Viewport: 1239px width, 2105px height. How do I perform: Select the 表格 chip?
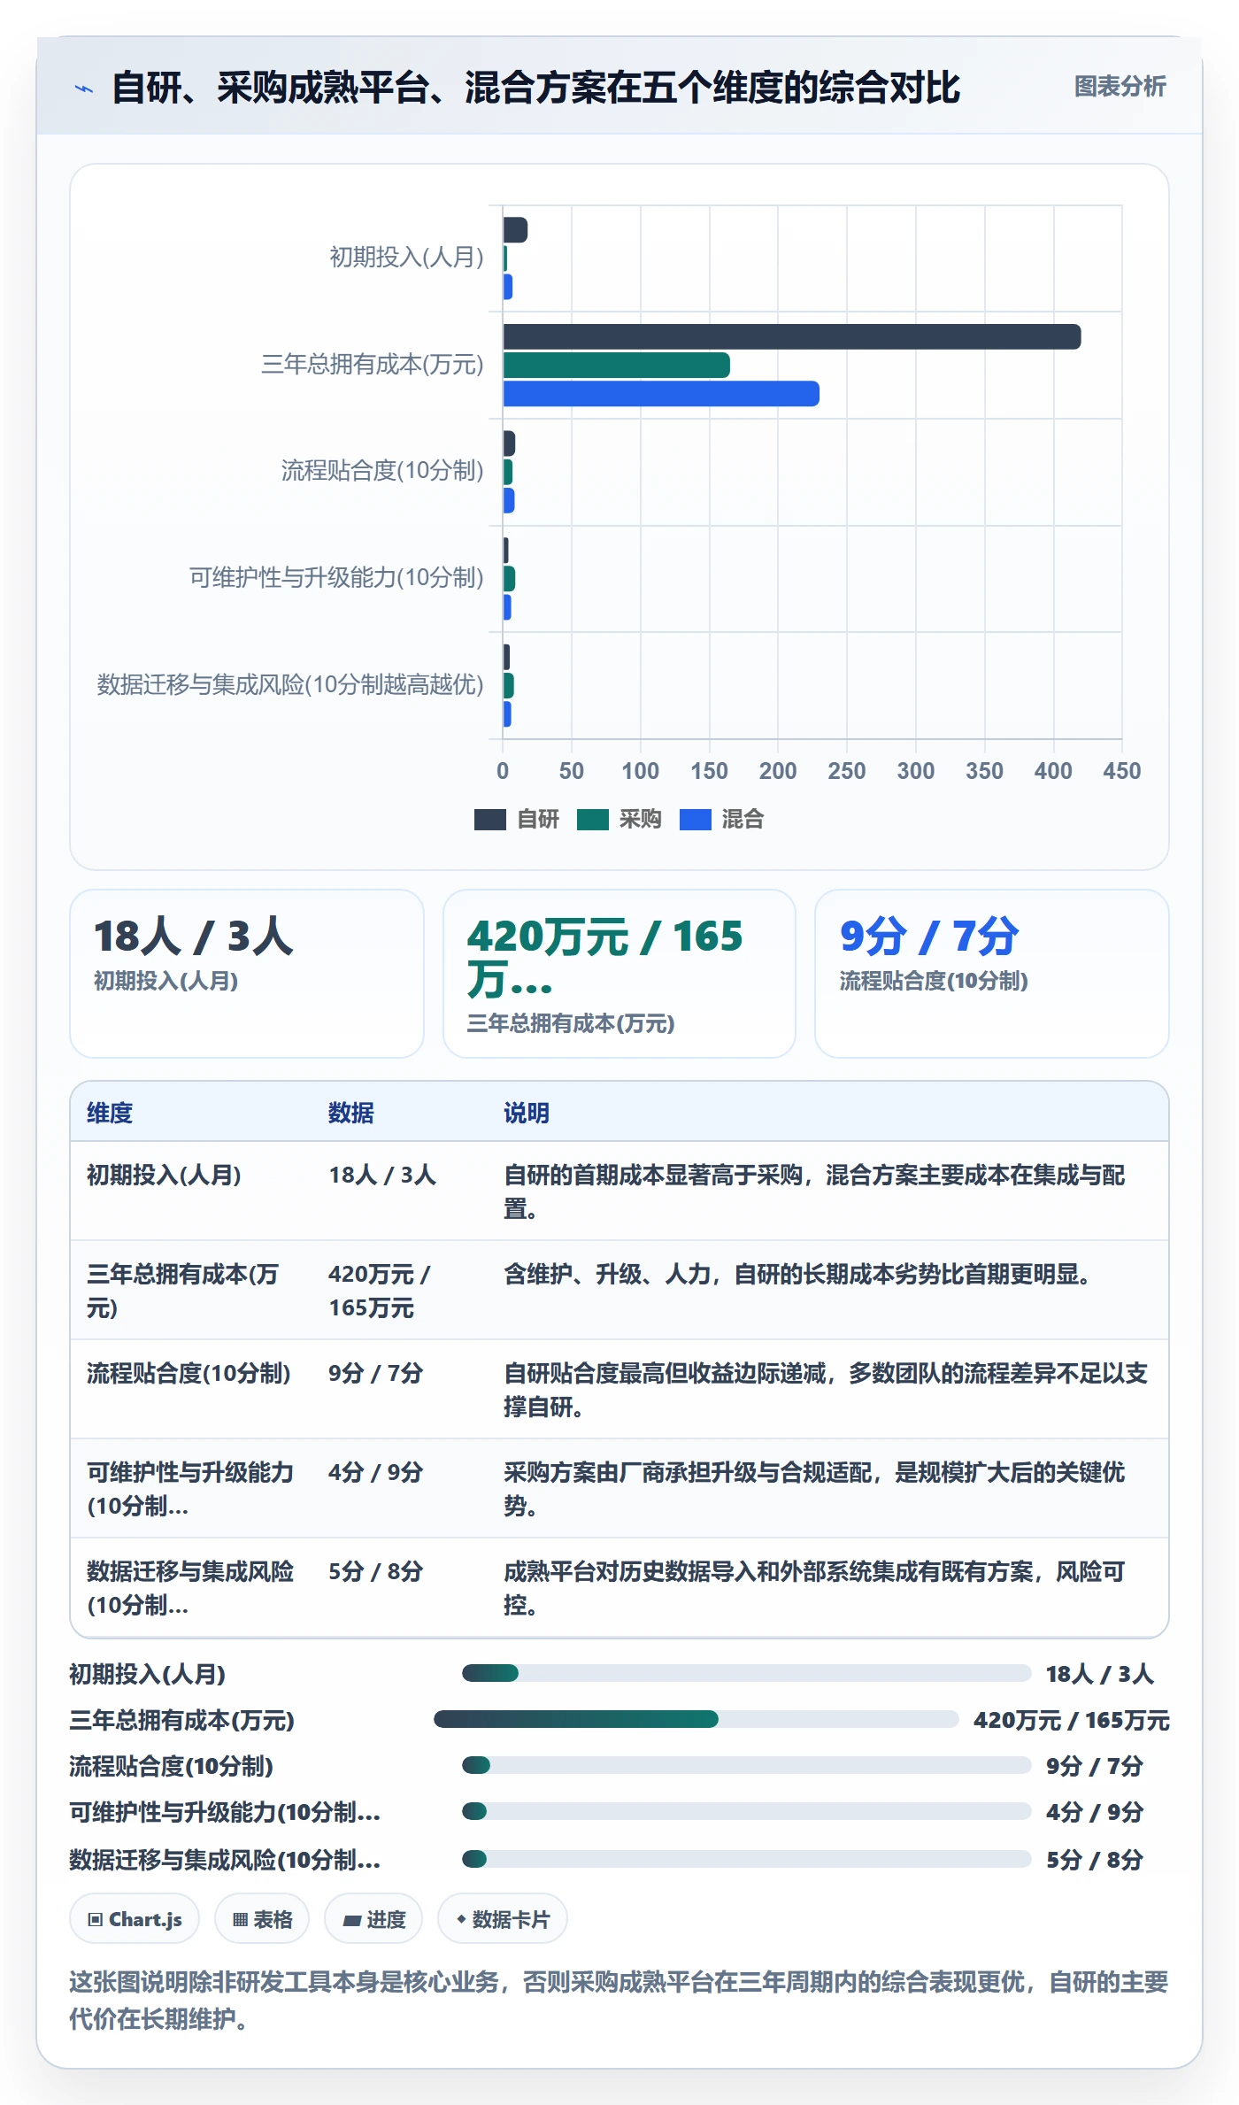coord(262,1919)
